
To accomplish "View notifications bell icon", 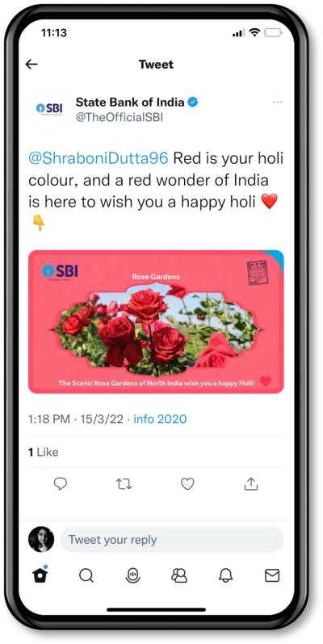I will coord(225,575).
